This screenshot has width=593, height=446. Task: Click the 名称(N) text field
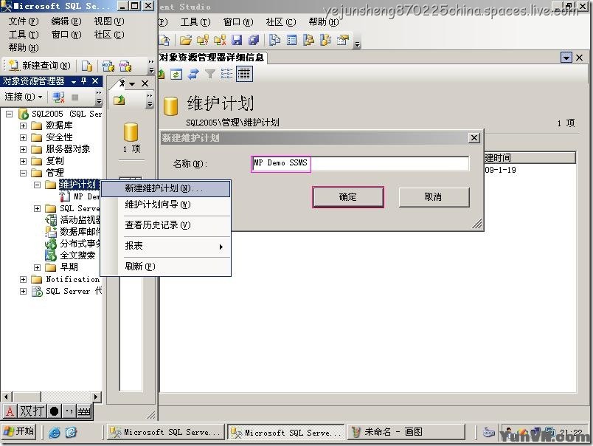[x=360, y=163]
